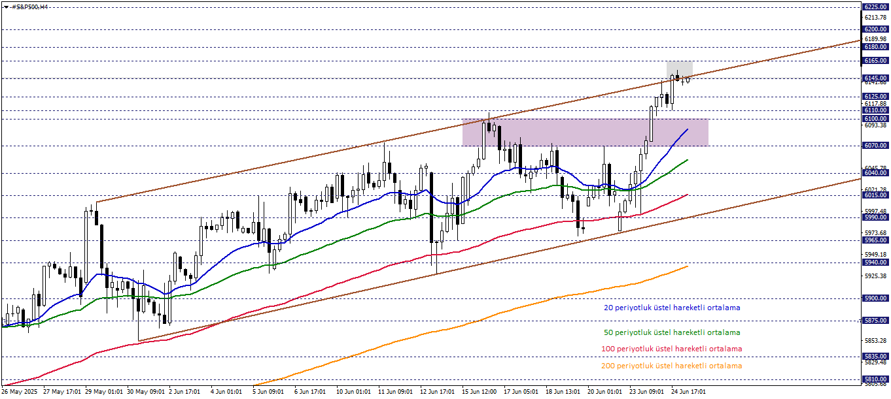This screenshot has width=891, height=399.
Task: Select the 5900.00 price level label
Action: coord(875,298)
